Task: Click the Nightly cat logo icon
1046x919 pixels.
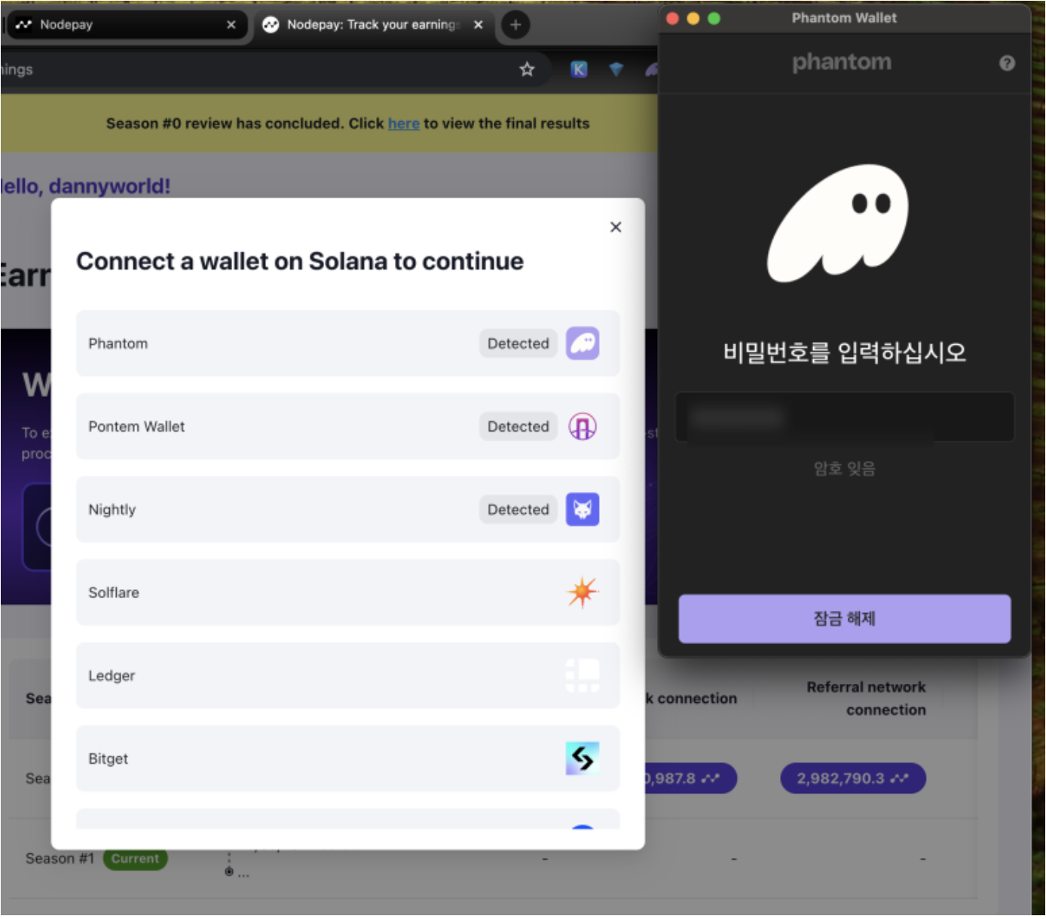Action: click(582, 509)
